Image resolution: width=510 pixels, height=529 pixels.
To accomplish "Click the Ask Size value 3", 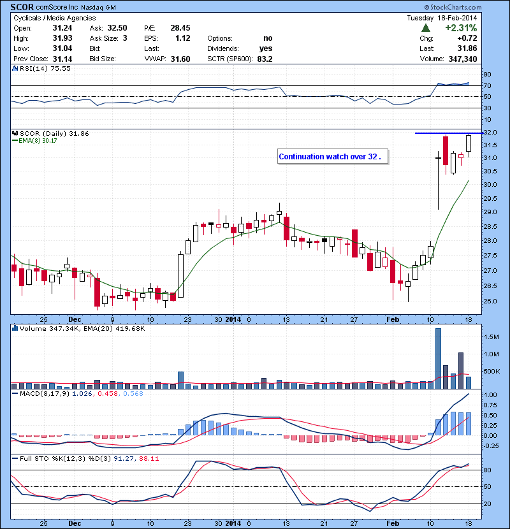I will click(x=125, y=38).
